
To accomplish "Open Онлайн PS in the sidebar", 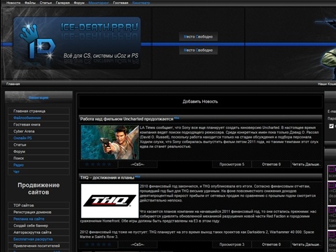I will 39,138.
